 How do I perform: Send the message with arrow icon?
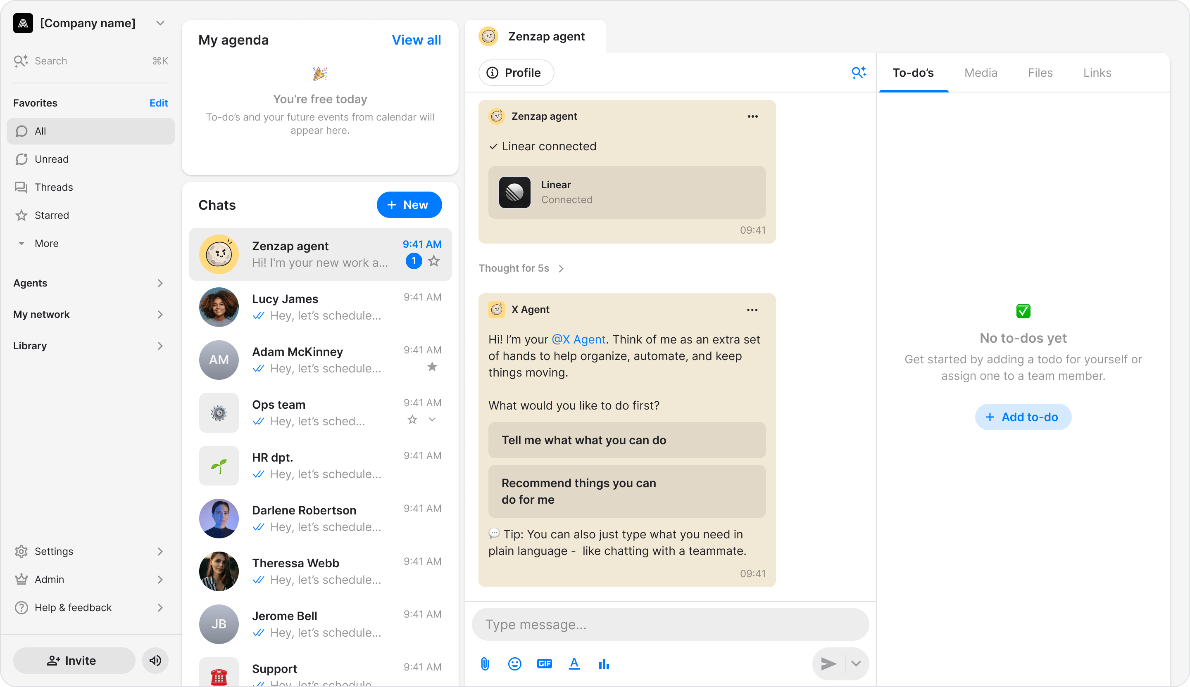tap(829, 664)
